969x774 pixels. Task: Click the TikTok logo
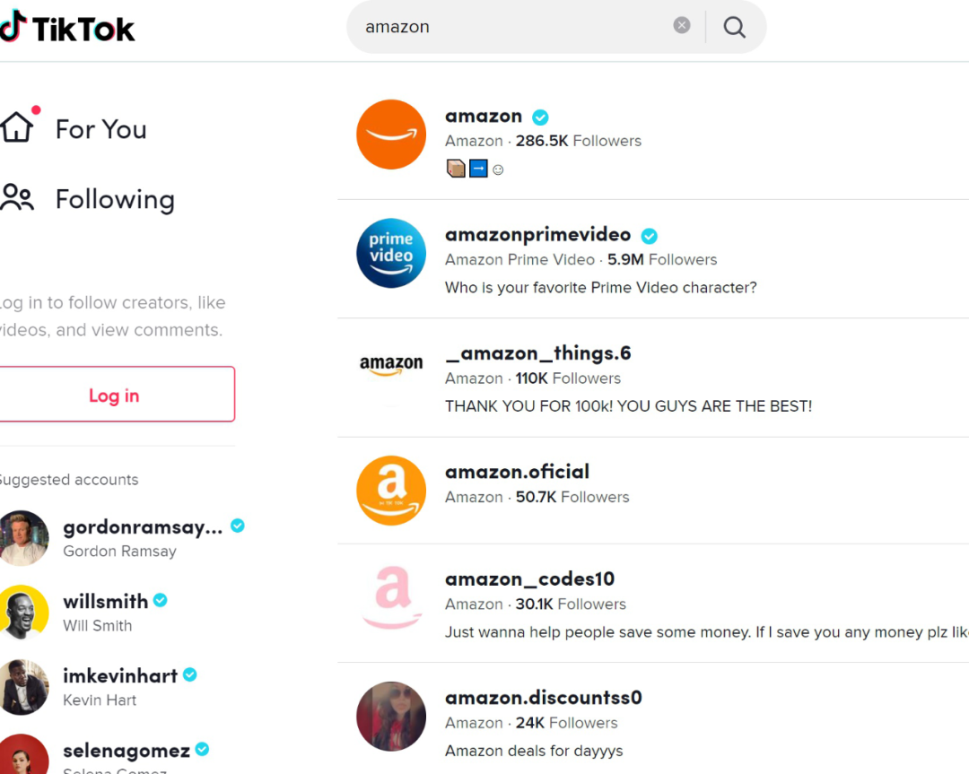tap(66, 27)
